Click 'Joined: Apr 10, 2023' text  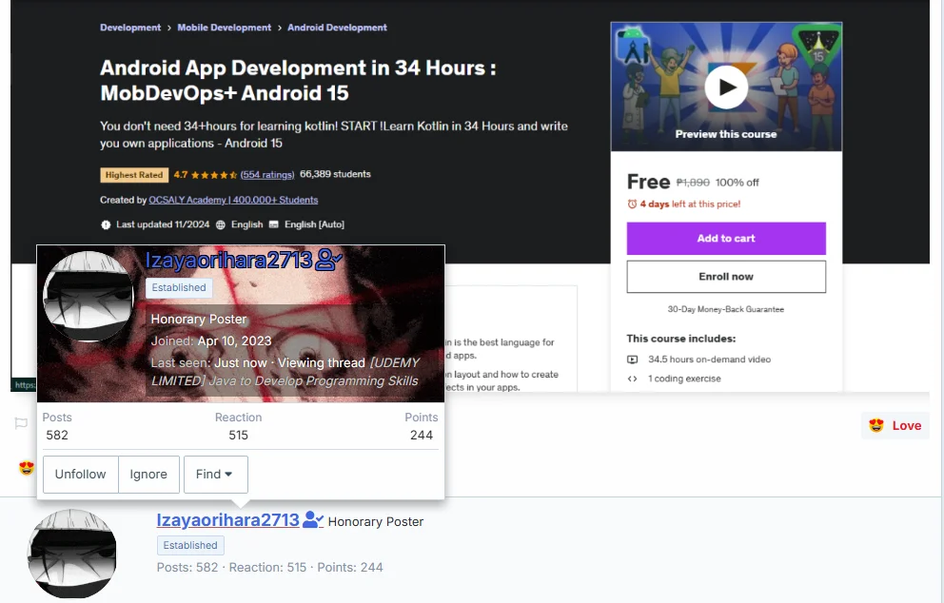[211, 341]
